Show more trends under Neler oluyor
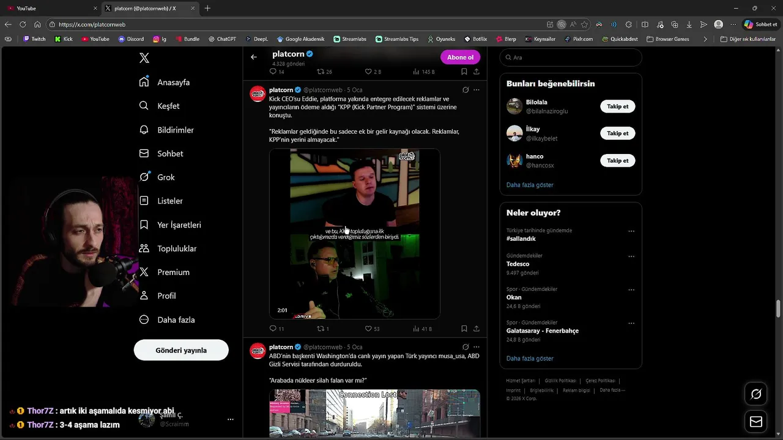The image size is (783, 440). [530, 358]
